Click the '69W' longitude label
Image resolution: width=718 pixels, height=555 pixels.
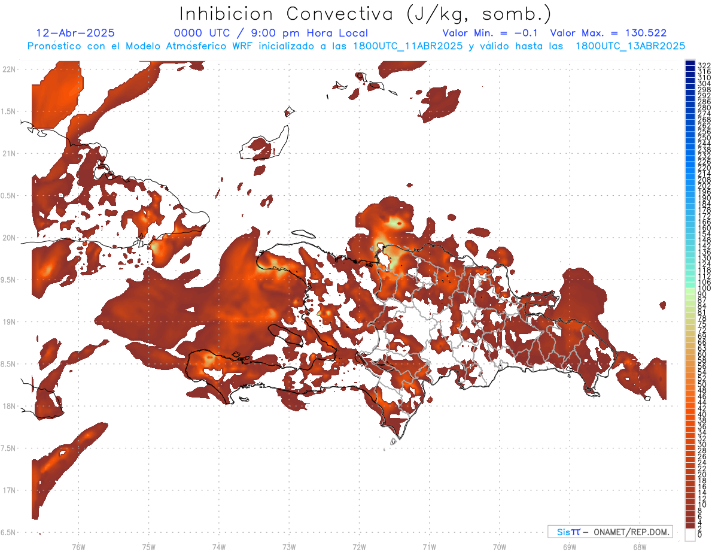[570, 547]
